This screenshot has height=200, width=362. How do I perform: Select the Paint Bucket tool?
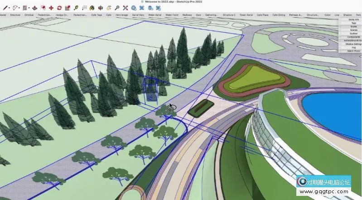[92, 8]
